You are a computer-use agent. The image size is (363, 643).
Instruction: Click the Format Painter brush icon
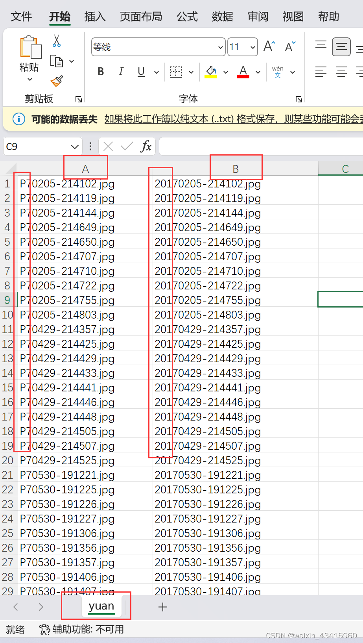57,81
